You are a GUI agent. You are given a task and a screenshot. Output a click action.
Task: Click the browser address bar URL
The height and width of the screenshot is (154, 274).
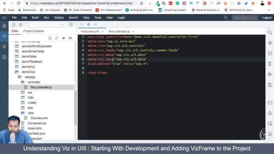point(81,3)
